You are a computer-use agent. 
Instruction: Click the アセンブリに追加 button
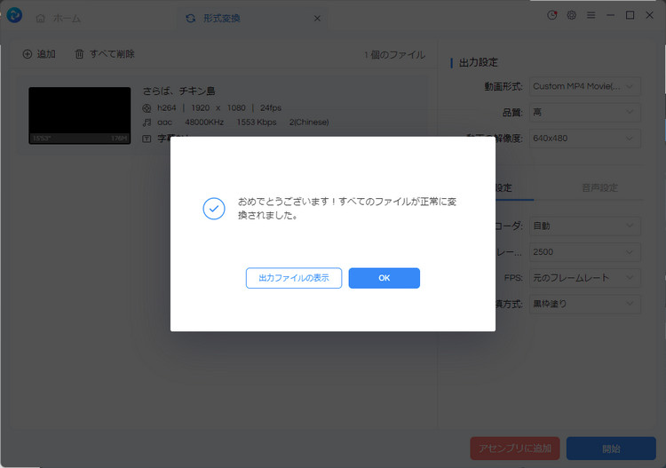pyautogui.click(x=515, y=448)
